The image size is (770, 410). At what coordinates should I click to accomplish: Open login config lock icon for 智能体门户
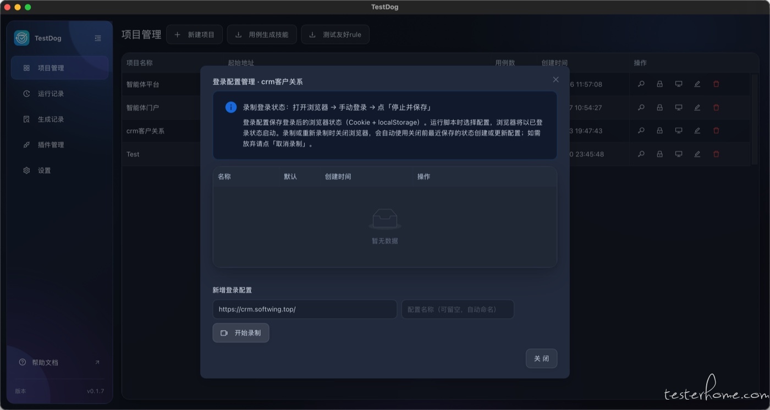[x=659, y=108]
